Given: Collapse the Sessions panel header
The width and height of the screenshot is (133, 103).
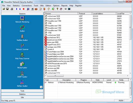Looking at the screenshot, I should 22,14.
